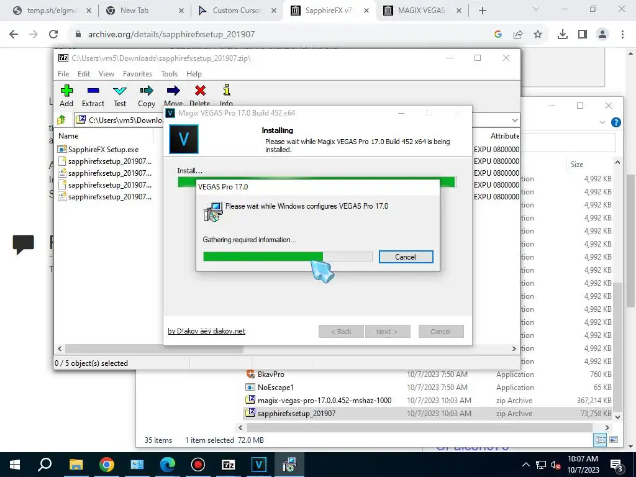Screen dimensions: 636x477
Task: Open the Edit menu in 7-Zip
Action: [84, 74]
